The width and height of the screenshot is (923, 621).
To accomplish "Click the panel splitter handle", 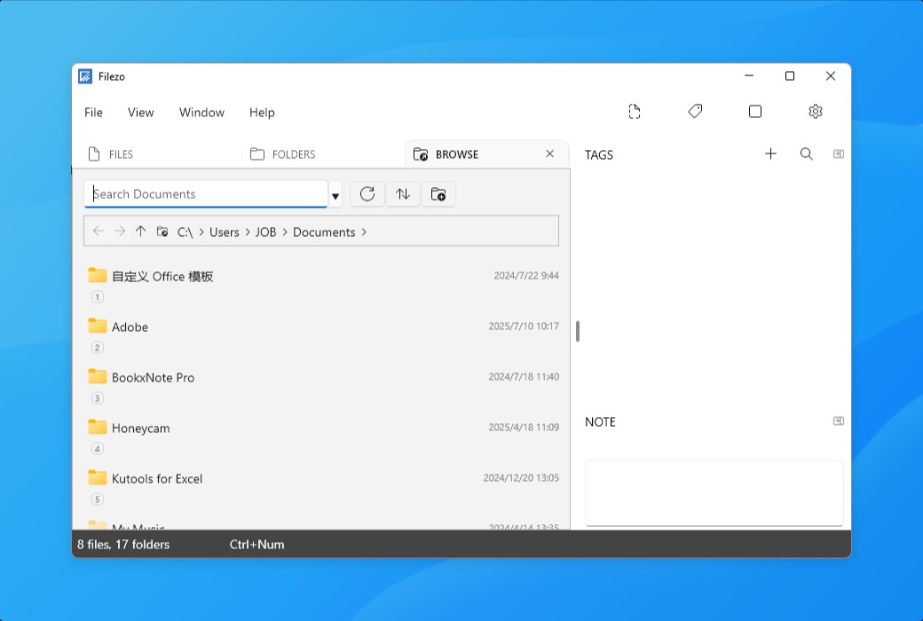I will (x=578, y=332).
